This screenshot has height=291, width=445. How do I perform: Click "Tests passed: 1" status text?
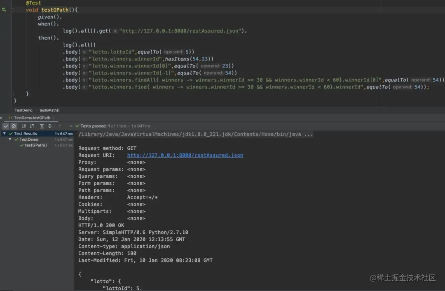(95, 126)
